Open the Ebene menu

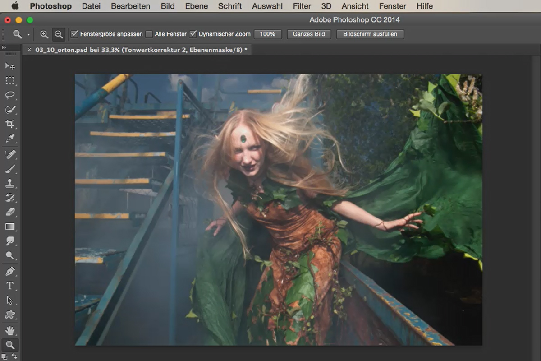click(197, 6)
